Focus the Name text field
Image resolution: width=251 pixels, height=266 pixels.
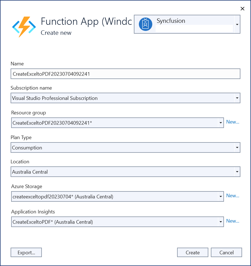pos(125,74)
